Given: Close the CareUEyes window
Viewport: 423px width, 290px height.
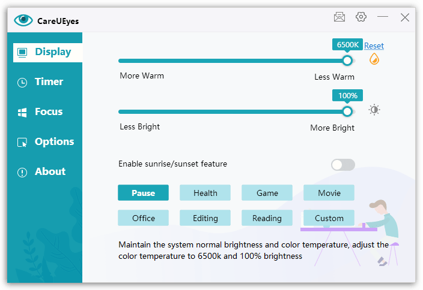Looking at the screenshot, I should tap(404, 17).
